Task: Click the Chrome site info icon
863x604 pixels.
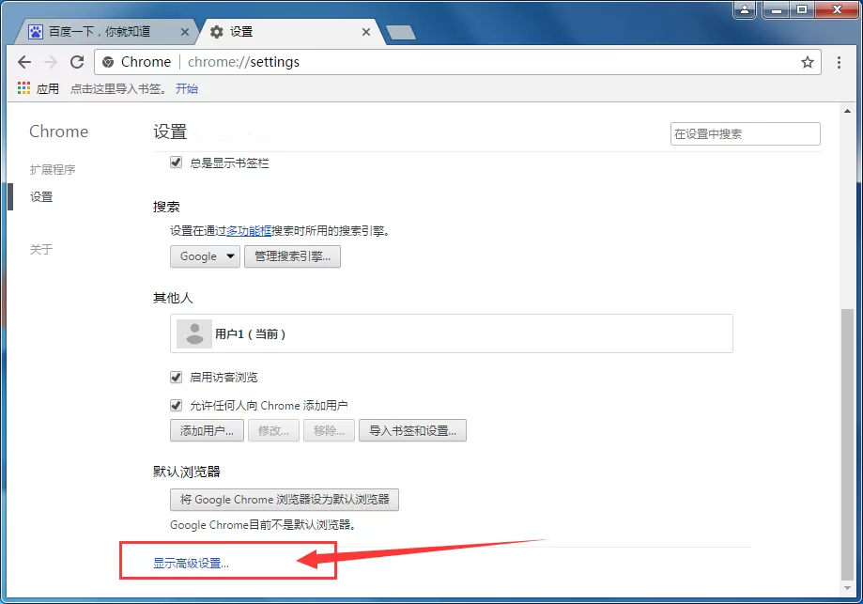Action: [x=108, y=62]
